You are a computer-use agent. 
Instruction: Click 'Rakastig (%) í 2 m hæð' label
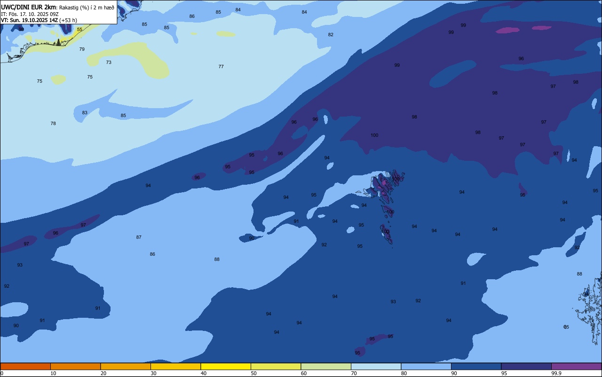[87, 7]
